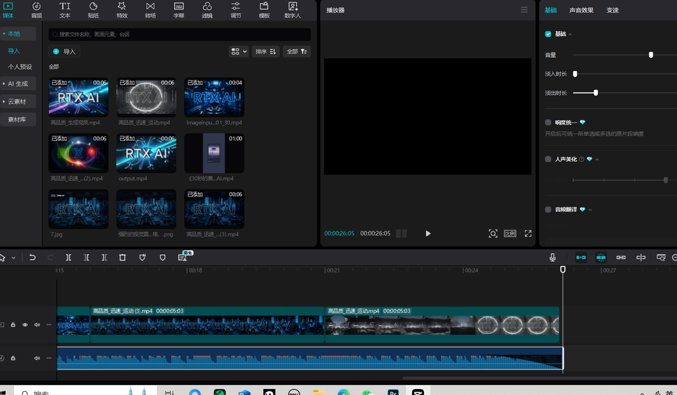Start voice recording with microphone icon
The height and width of the screenshot is (395, 677).
(x=552, y=257)
